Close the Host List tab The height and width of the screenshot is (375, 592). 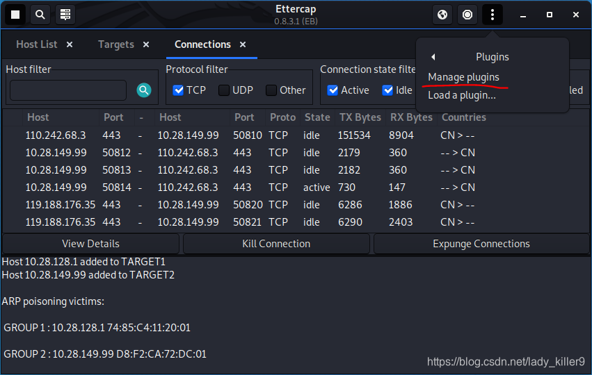click(x=70, y=44)
